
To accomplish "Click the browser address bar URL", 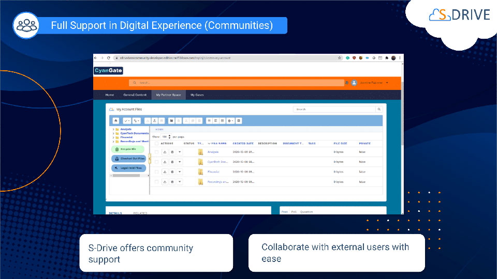I will (x=176, y=58).
